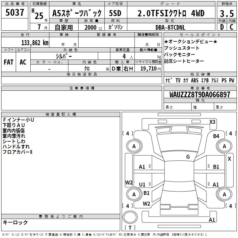Click vehicle history 自家用

(64, 27)
